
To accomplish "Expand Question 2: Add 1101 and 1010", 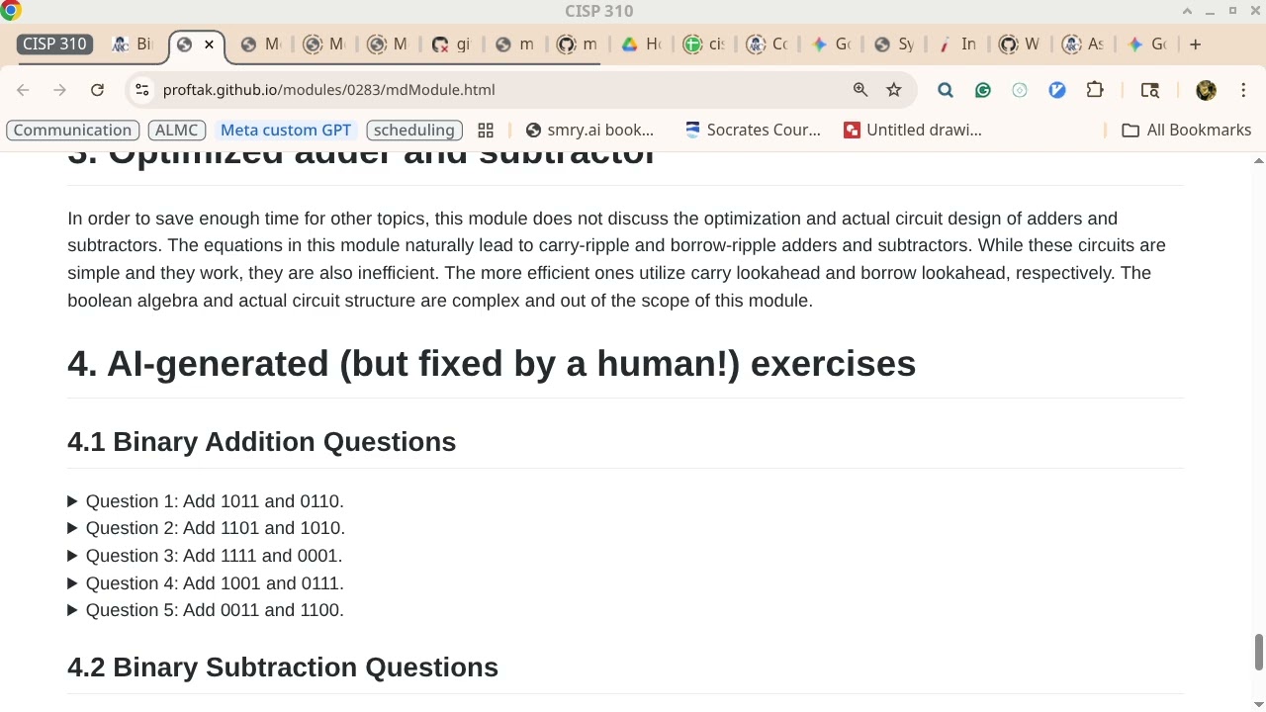I will [x=206, y=528].
